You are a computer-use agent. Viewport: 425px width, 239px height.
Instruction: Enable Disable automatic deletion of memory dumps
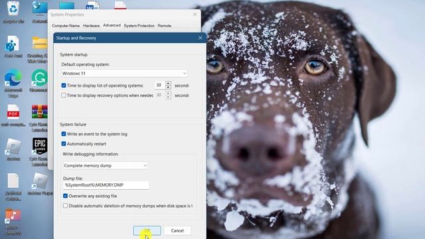65,206
